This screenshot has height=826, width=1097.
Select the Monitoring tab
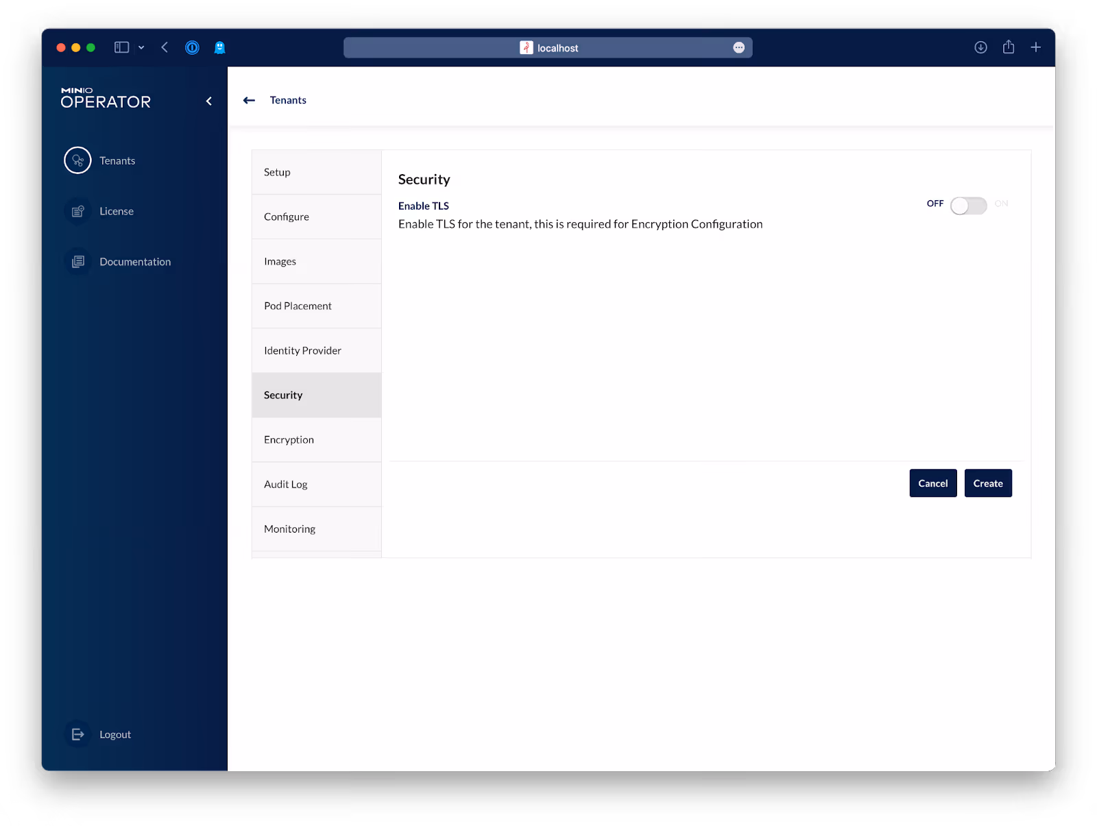pyautogui.click(x=317, y=529)
